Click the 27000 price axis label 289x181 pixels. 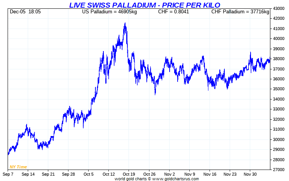278,170
